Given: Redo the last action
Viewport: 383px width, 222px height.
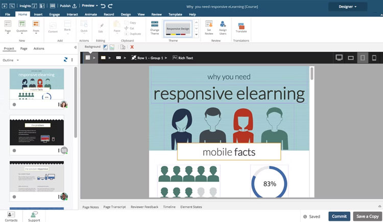Looking at the screenshot, I should coord(110,6).
